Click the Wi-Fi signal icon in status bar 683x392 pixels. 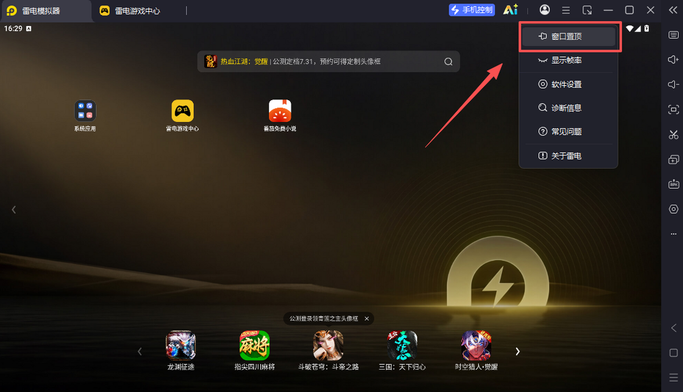630,28
